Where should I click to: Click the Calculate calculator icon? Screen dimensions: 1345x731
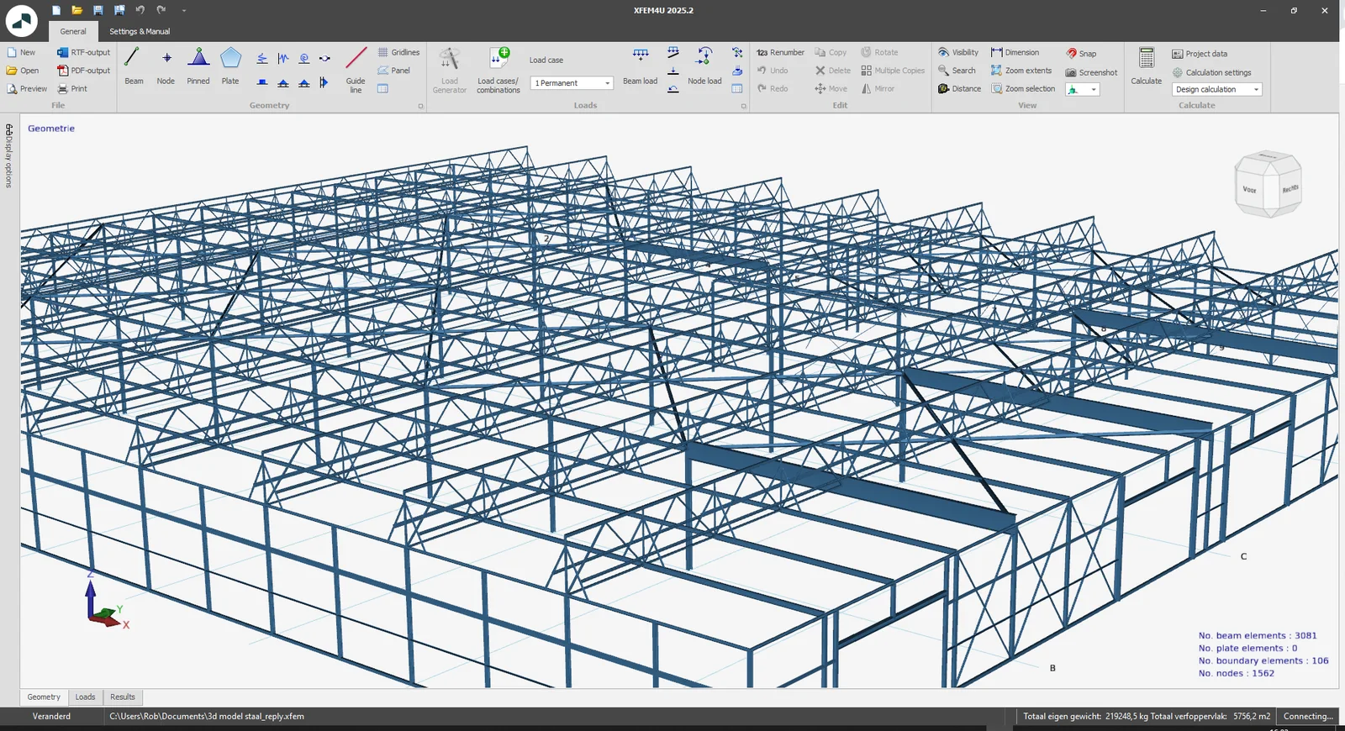click(1146, 66)
